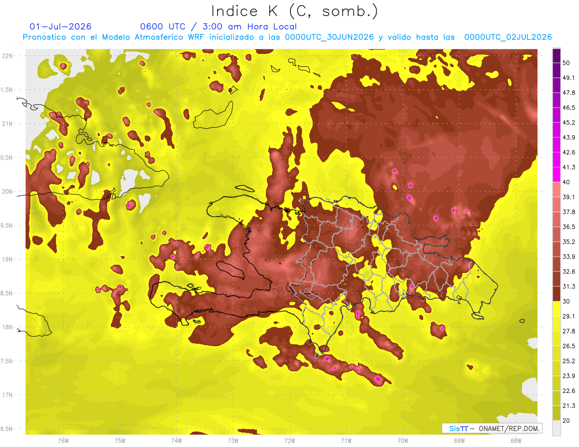
Task: Click the gray swatch below the 20 label
Action: 556,428
